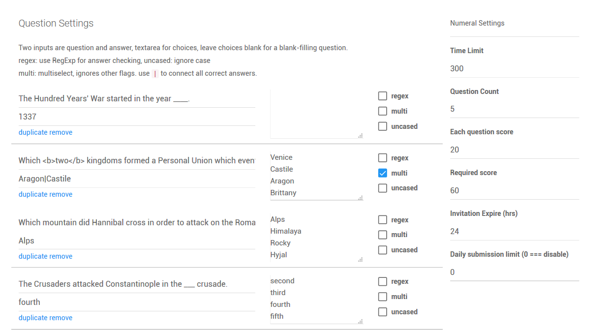Image resolution: width=607 pixels, height=332 pixels.
Task: Click the Required score field
Action: pos(514,190)
